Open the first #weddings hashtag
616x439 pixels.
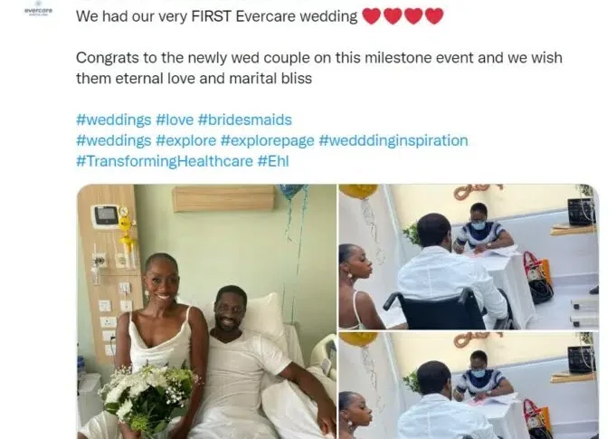[114, 119]
